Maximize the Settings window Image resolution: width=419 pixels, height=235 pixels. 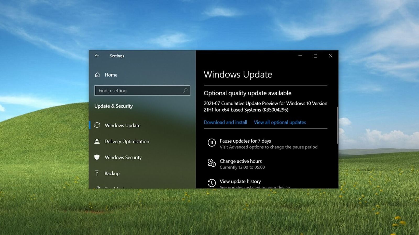(x=315, y=56)
